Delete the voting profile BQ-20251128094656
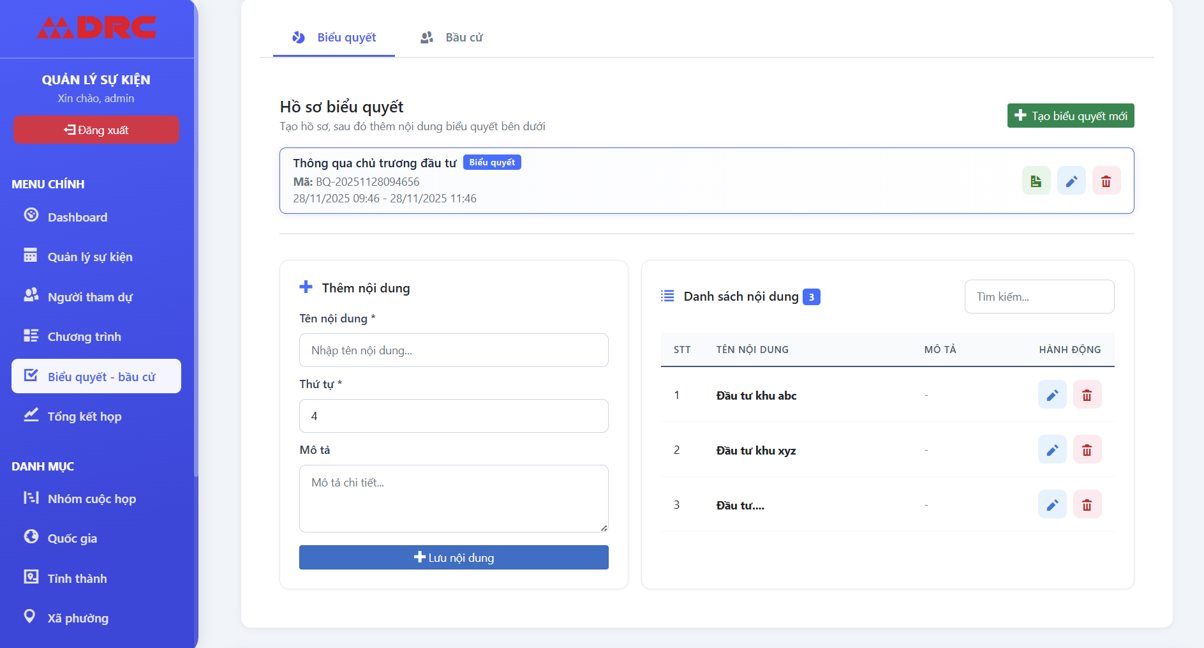Viewport: 1204px width, 648px height. [x=1106, y=181]
